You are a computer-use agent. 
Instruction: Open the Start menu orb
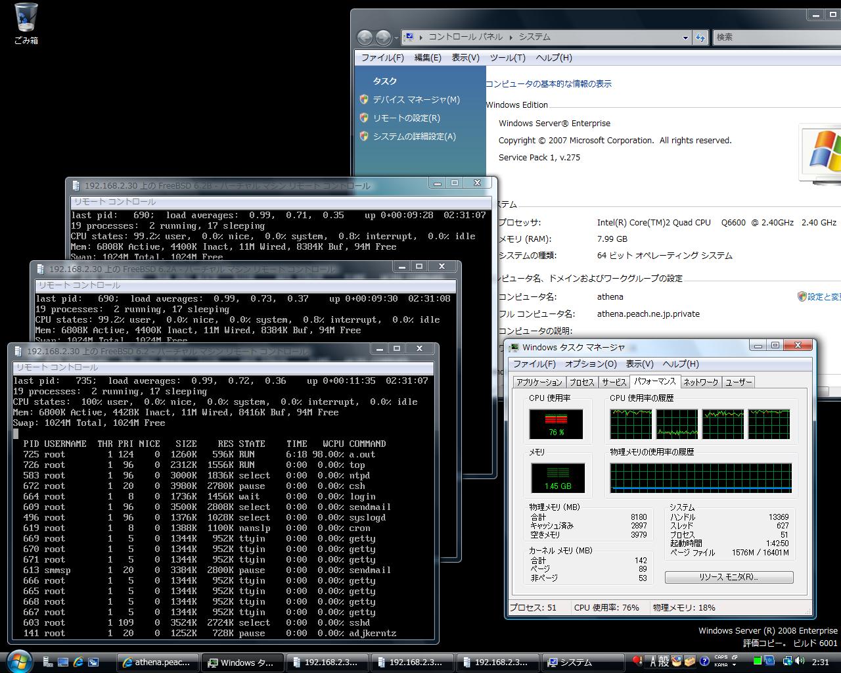click(x=18, y=661)
